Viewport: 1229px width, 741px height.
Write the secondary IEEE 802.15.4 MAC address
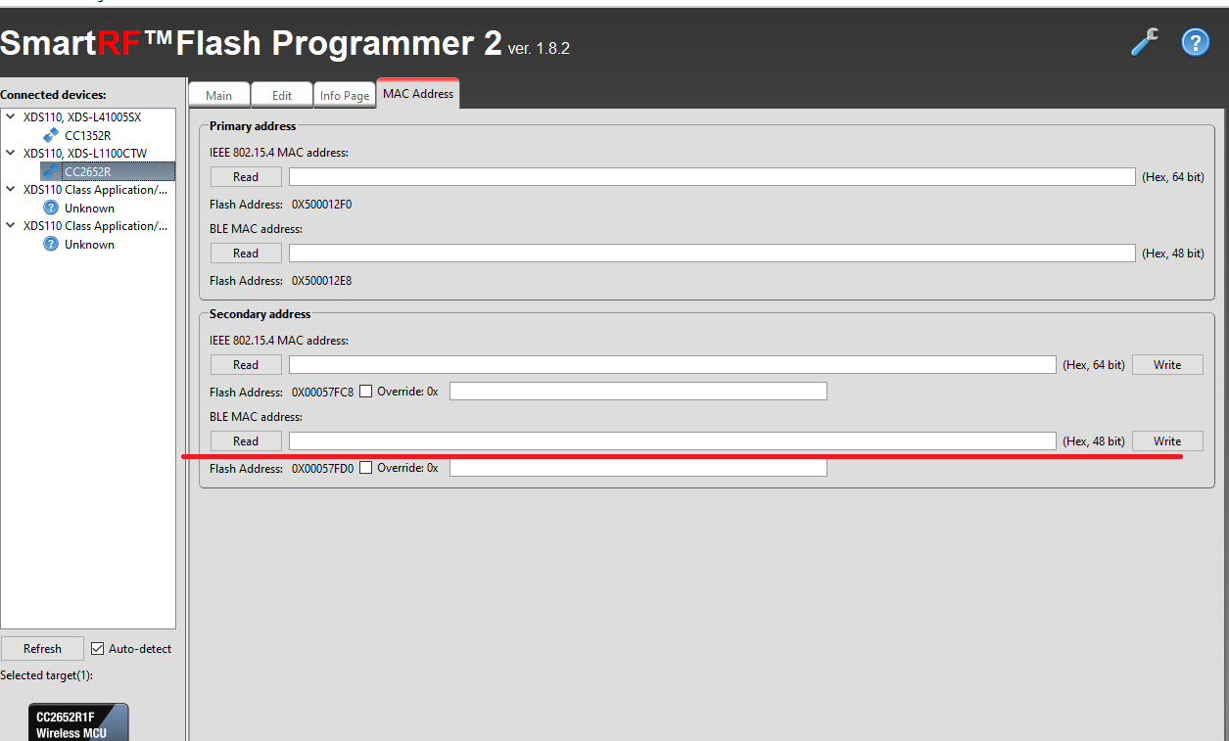(x=1167, y=365)
